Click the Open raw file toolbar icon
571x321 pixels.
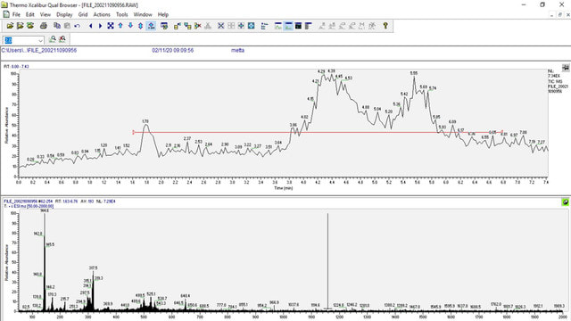click(10, 26)
